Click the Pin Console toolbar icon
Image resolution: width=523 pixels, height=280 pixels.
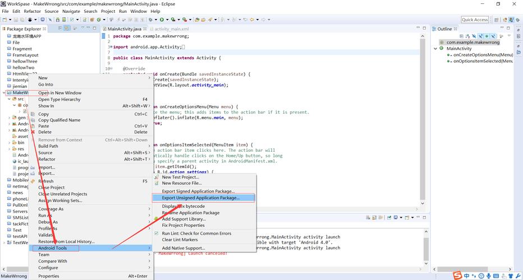click(x=389, y=217)
